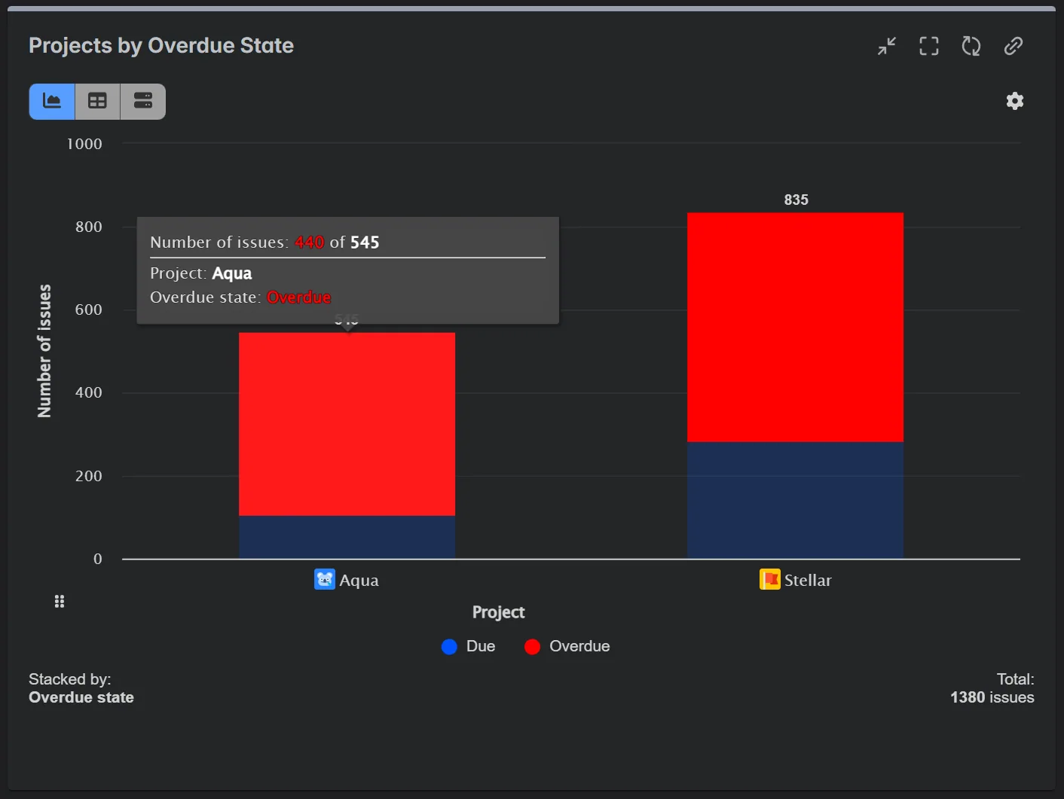
Task: Open chart settings gear icon
Action: tap(1015, 101)
